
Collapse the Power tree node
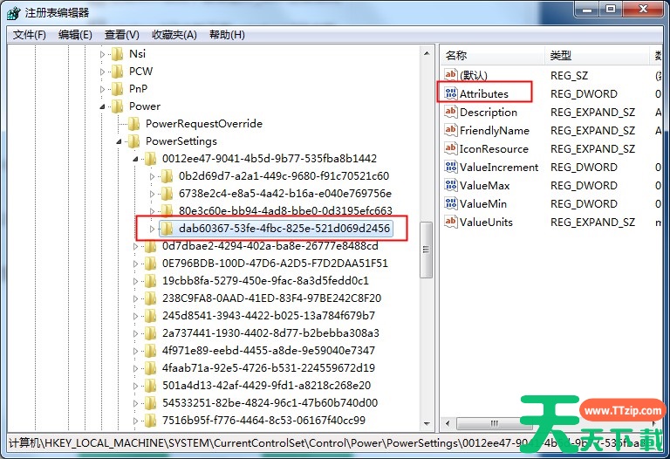pos(102,106)
